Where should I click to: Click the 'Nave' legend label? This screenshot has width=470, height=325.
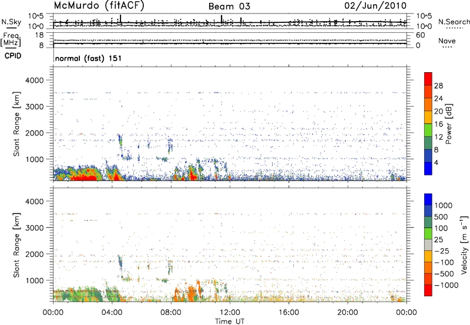click(447, 40)
